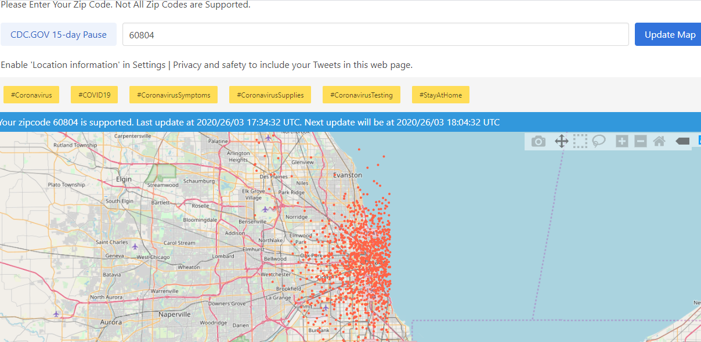Click the Schaumburg label on the map
This screenshot has height=342, width=701.
tap(199, 181)
